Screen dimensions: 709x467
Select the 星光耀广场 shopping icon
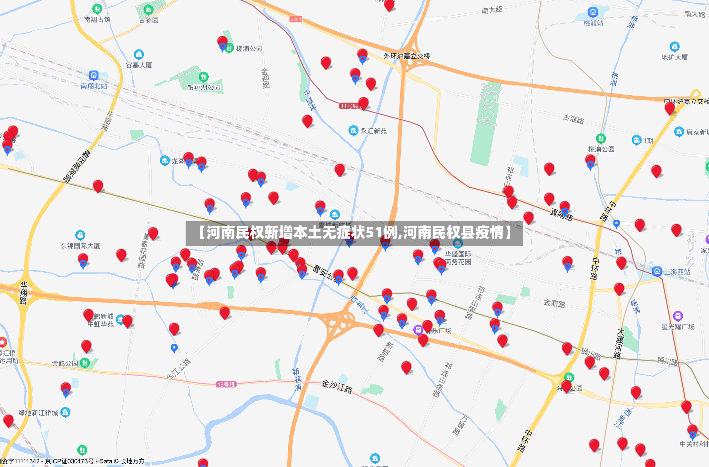click(x=678, y=316)
